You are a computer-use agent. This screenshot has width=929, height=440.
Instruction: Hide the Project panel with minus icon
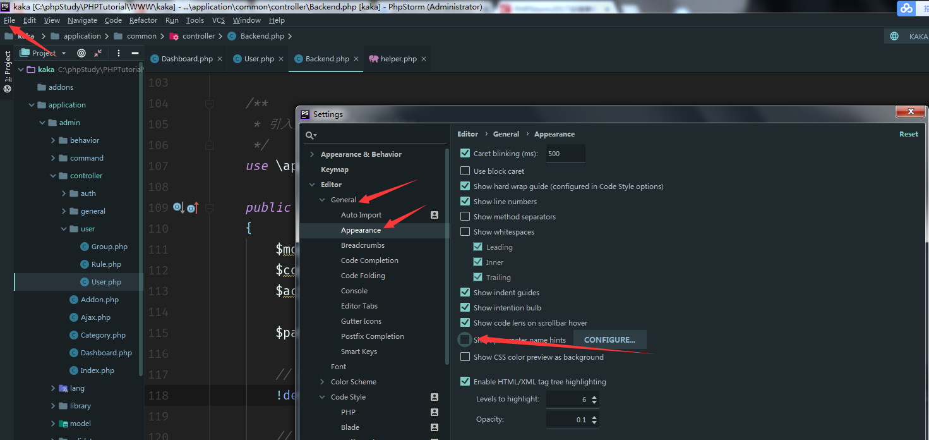(135, 53)
